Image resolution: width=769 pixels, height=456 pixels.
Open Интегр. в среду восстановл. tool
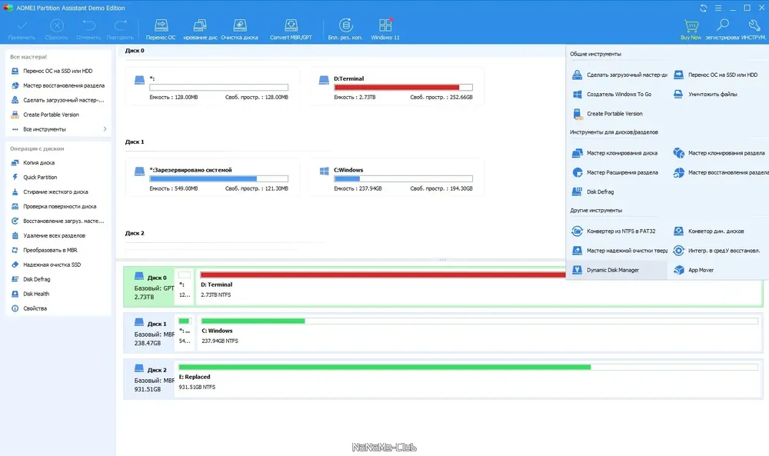[x=718, y=251]
